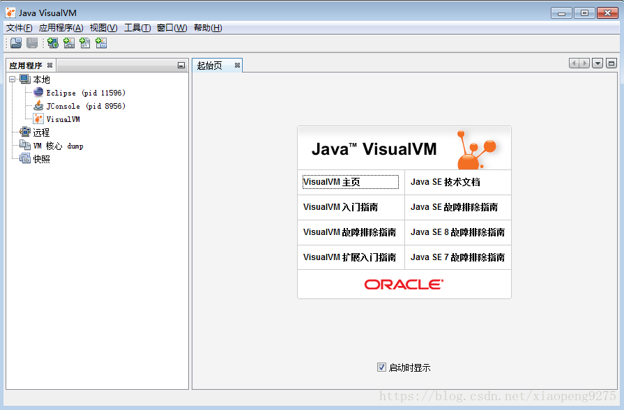Collapse the 本地 tree node
Image resolution: width=624 pixels, height=410 pixels.
[13, 79]
